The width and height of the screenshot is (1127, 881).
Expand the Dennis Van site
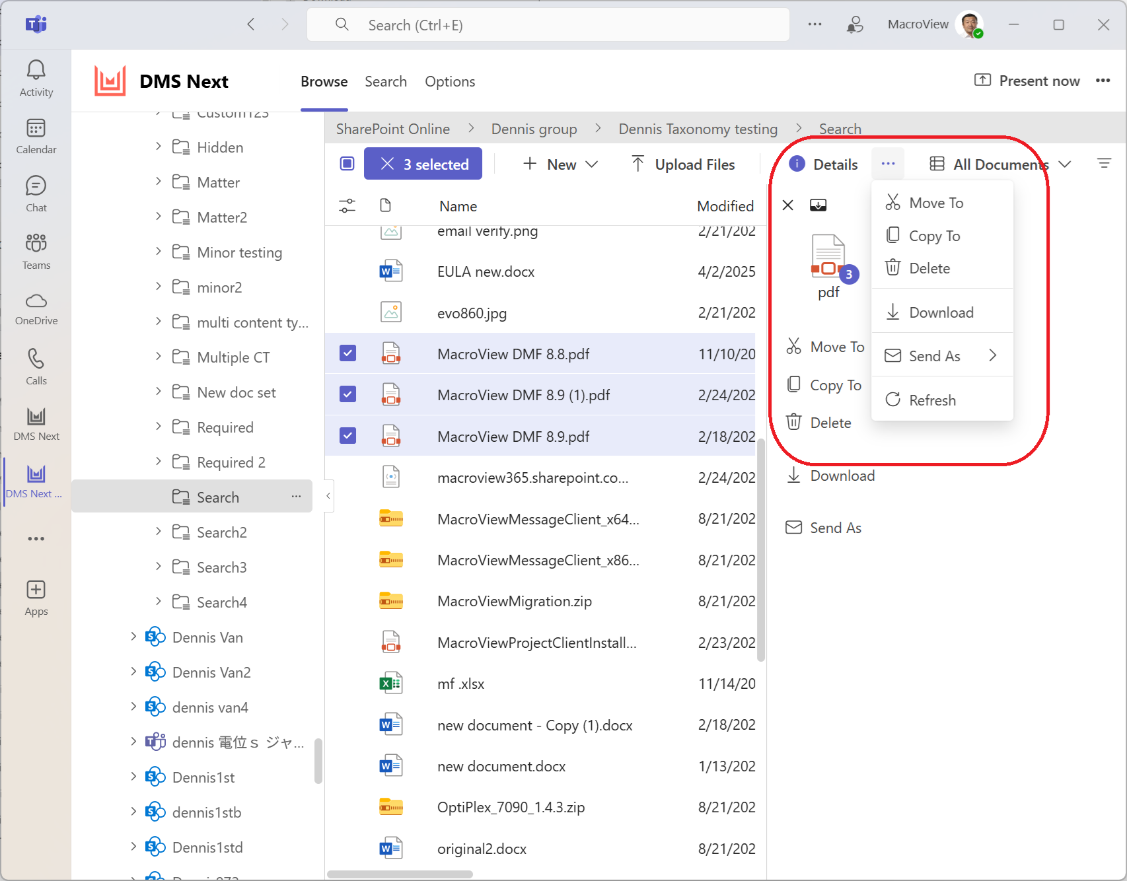click(133, 636)
